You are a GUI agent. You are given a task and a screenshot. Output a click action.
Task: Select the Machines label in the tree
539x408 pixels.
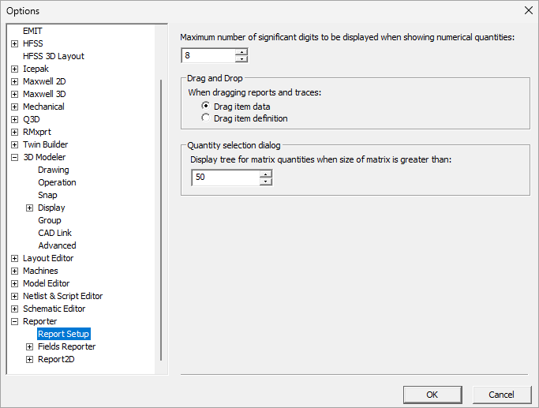point(40,271)
